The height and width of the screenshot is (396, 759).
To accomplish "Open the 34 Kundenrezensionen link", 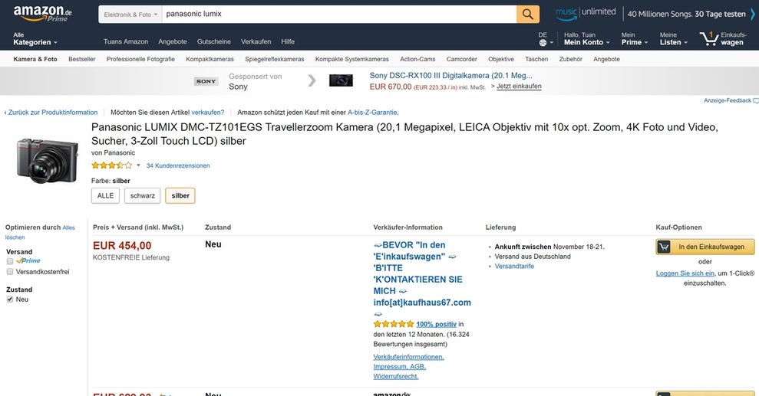I will click(x=178, y=165).
